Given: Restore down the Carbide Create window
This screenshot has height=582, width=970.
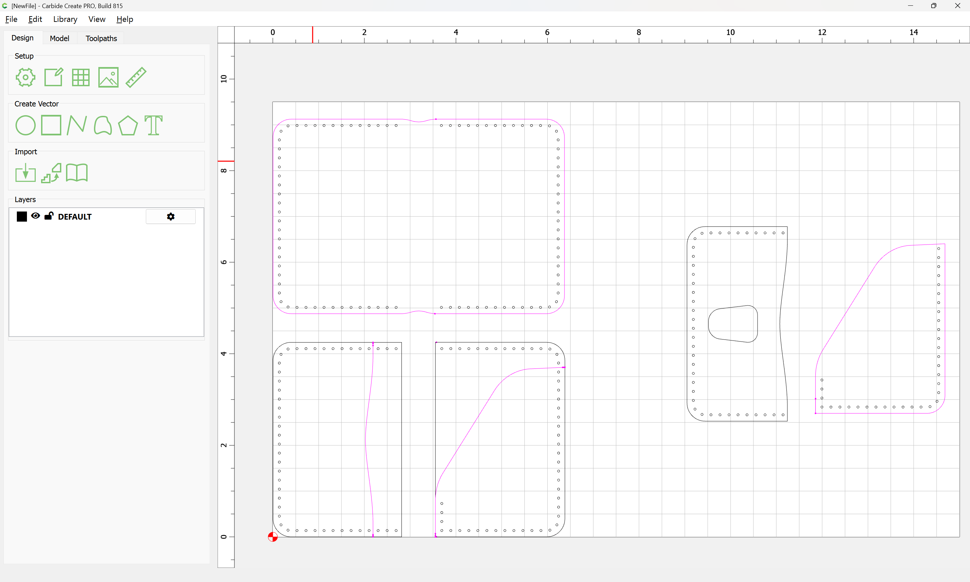Looking at the screenshot, I should tap(934, 6).
